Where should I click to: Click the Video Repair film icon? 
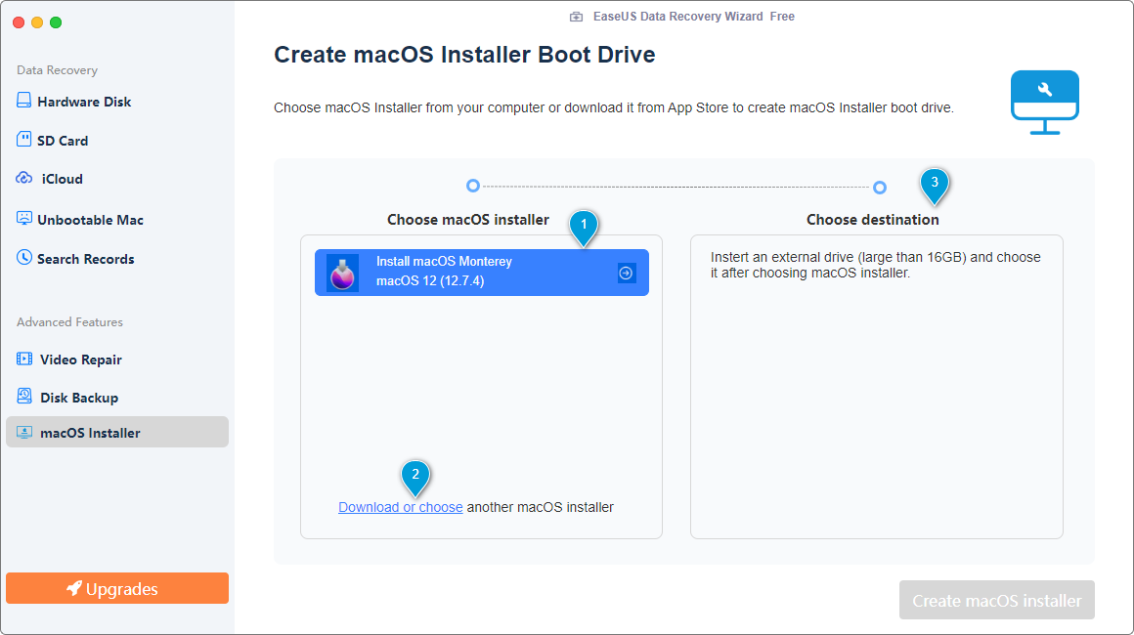click(23, 359)
